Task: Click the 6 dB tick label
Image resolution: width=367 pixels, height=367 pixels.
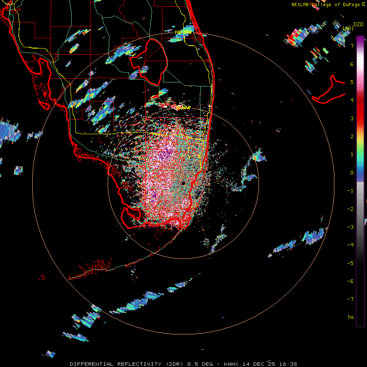Action: pyautogui.click(x=352, y=64)
